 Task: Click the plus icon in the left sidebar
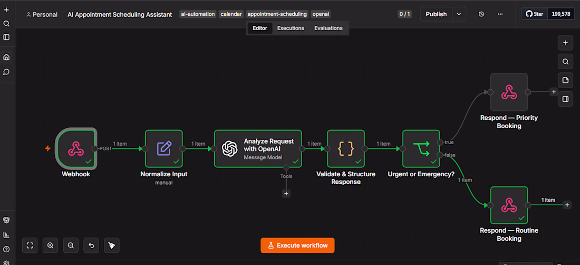[x=6, y=10]
